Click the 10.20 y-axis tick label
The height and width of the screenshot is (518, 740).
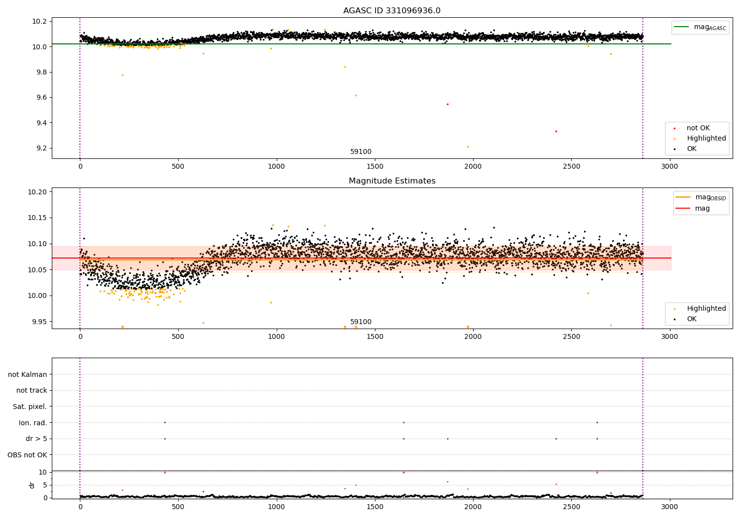38,192
